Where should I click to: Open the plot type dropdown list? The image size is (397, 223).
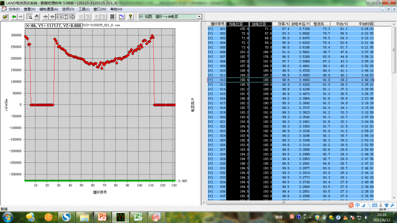click(199, 17)
